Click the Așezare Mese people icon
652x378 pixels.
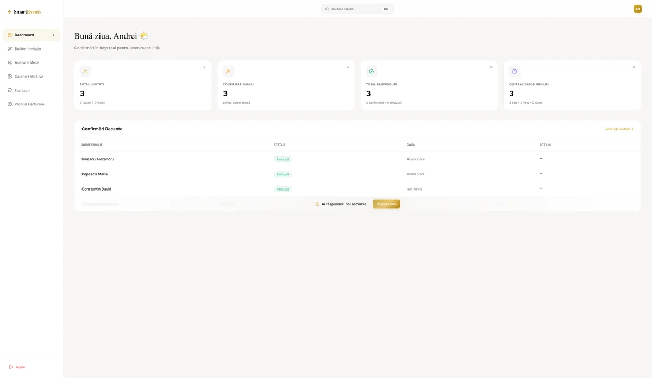[10, 62]
